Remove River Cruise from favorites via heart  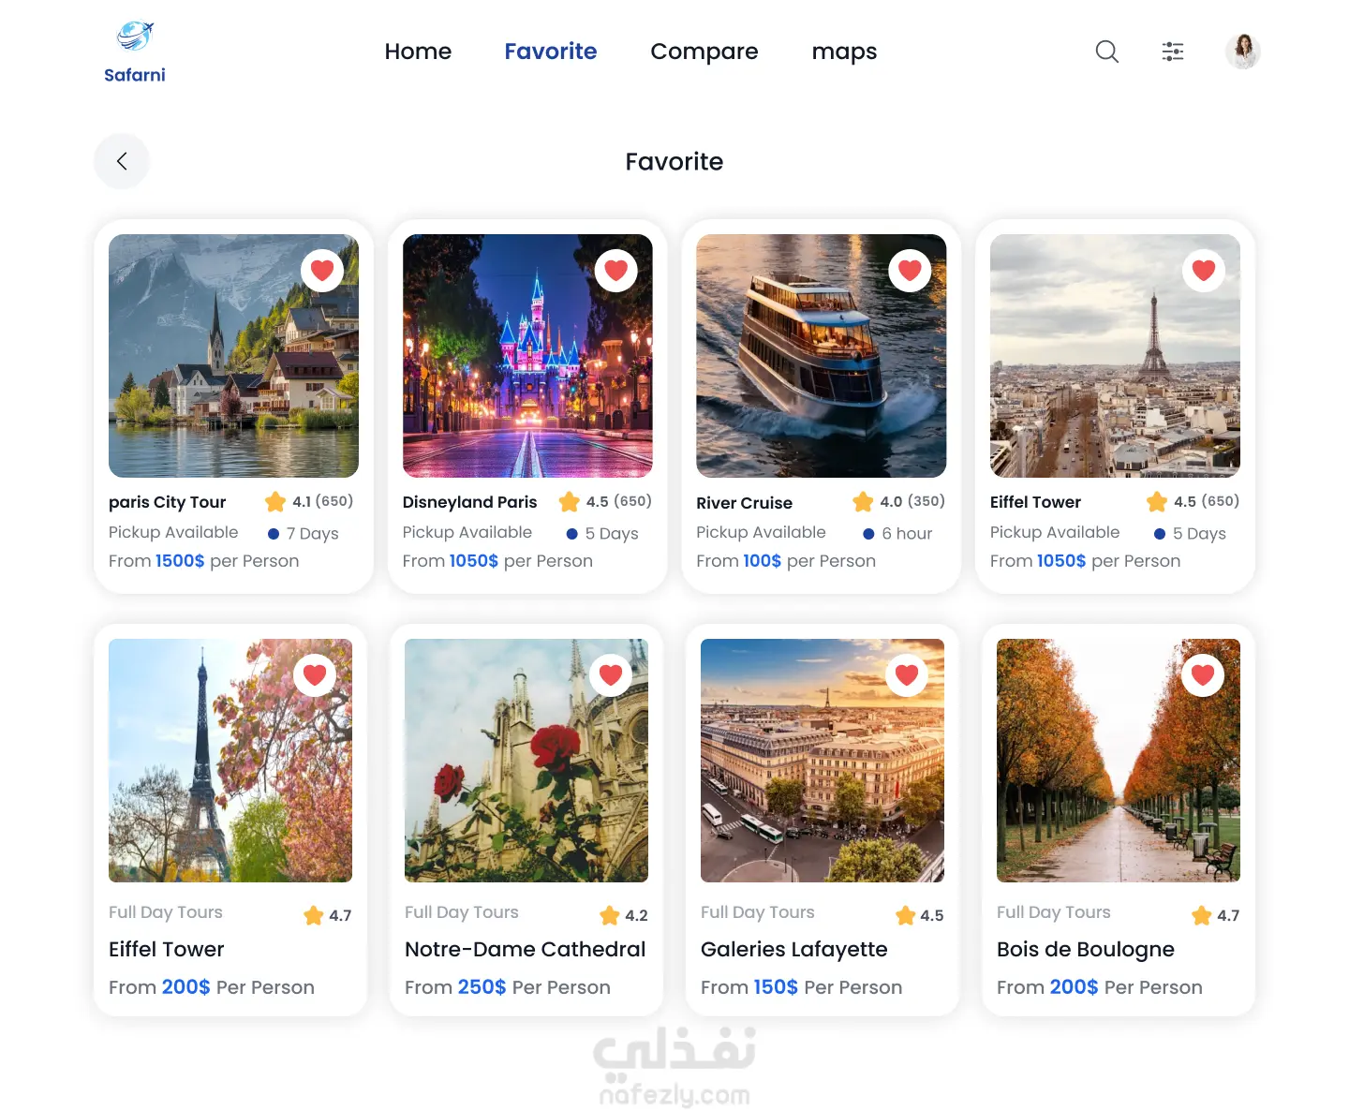pos(910,271)
